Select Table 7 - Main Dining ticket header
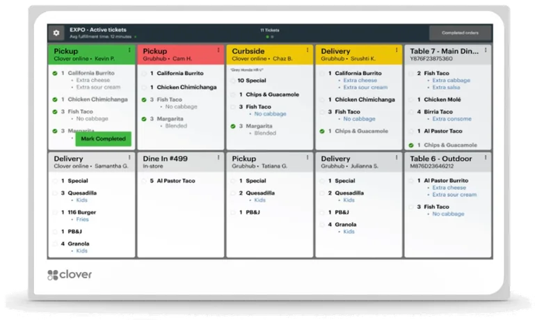 [447, 54]
